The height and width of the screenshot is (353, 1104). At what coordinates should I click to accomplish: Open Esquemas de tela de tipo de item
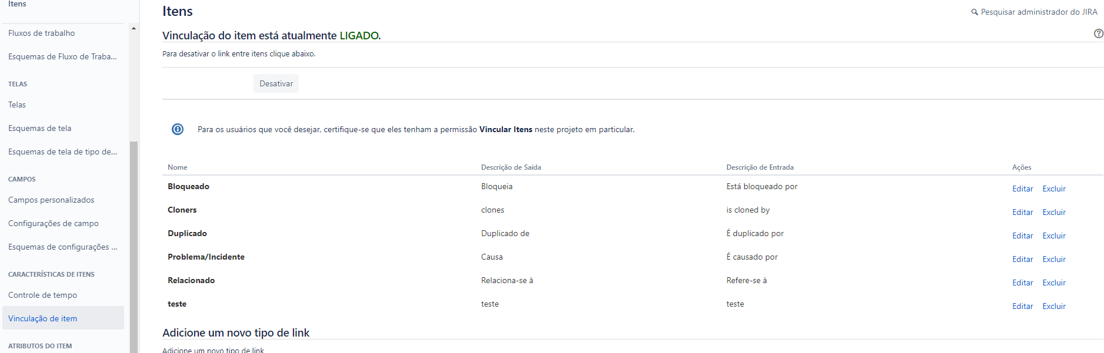62,152
